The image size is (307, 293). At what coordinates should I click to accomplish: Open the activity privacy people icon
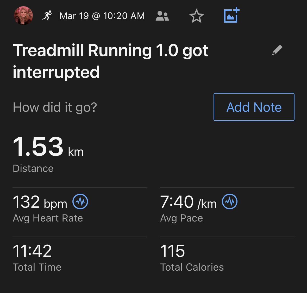162,16
